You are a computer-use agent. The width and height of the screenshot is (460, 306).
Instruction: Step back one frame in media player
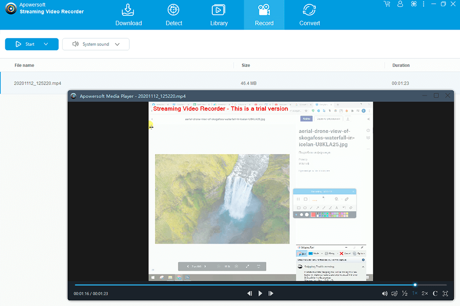tap(250, 293)
